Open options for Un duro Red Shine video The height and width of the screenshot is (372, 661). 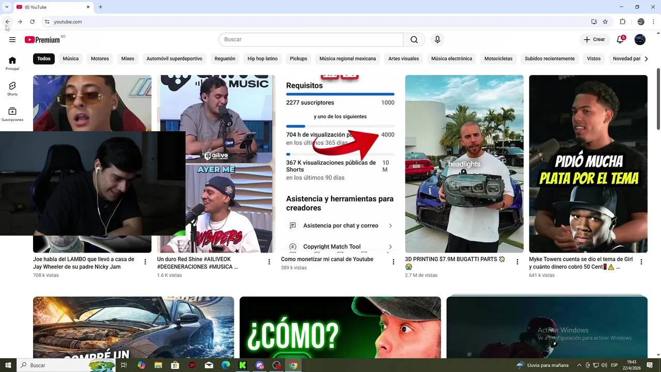point(269,262)
